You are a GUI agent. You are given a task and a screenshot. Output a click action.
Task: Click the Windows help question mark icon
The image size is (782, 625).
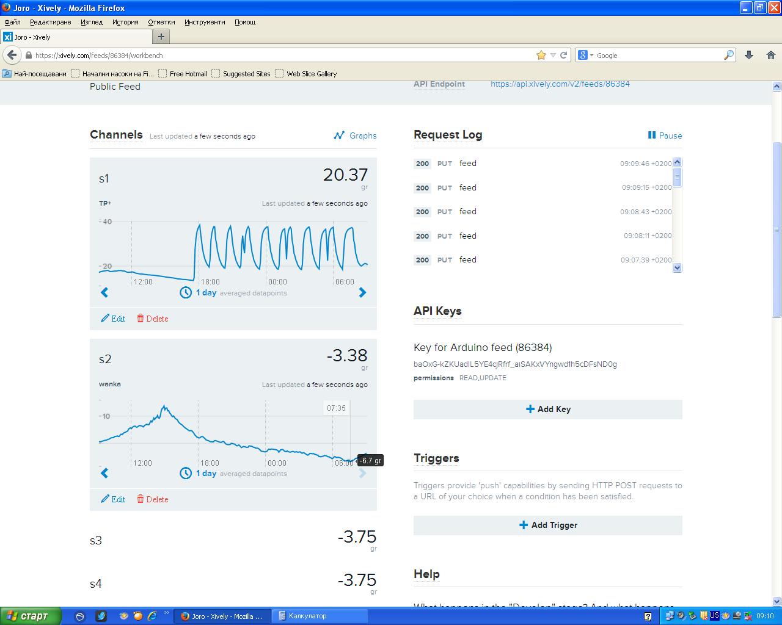point(648,616)
